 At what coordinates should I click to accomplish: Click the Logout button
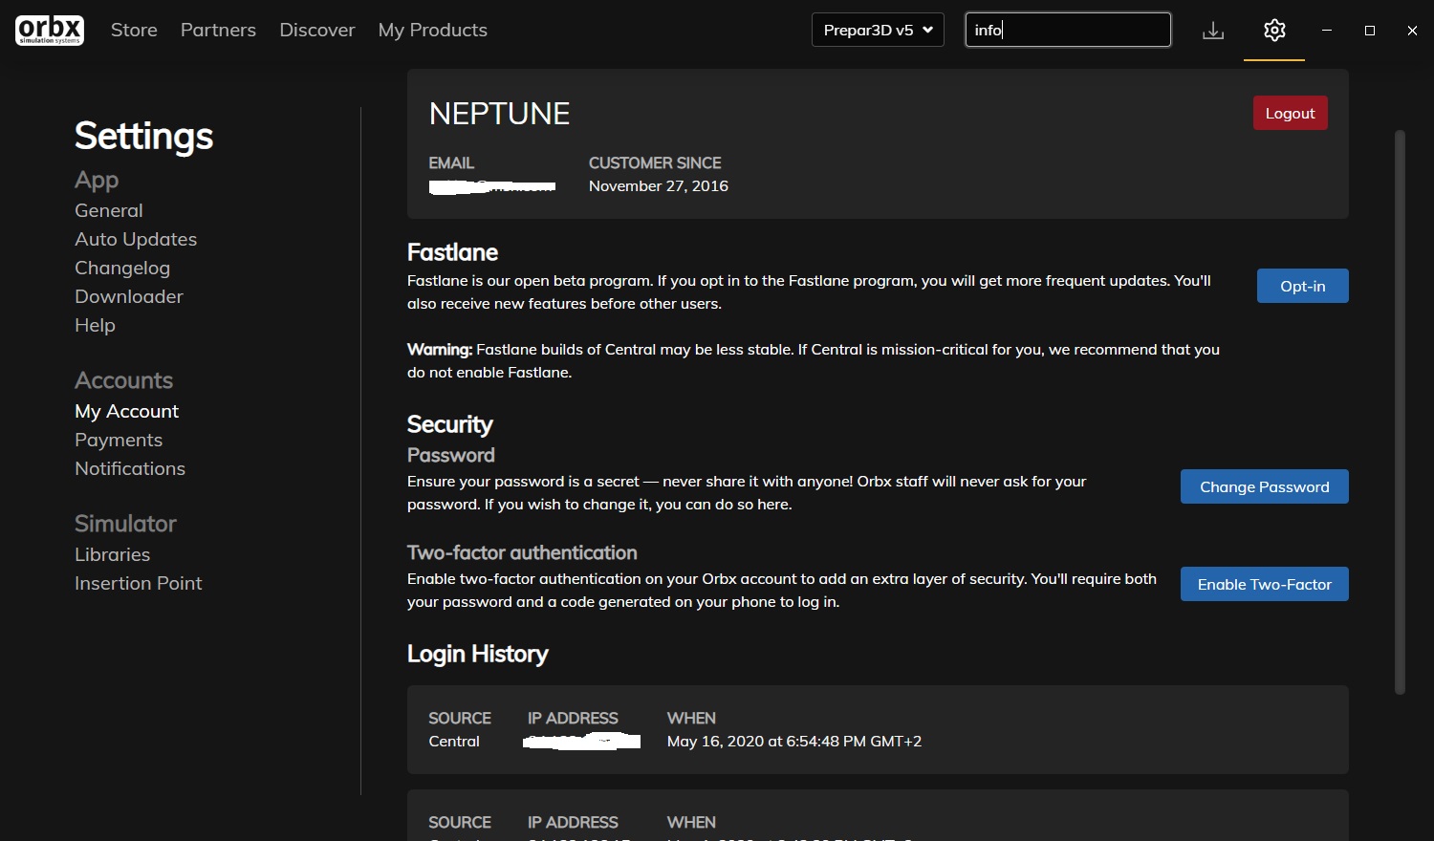[x=1291, y=113]
